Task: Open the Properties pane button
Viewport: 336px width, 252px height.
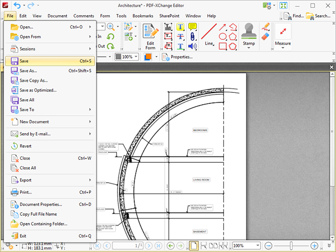Action: [x=177, y=57]
